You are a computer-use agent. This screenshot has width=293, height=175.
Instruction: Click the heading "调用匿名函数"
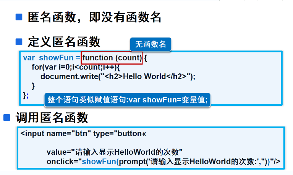tap(52, 118)
